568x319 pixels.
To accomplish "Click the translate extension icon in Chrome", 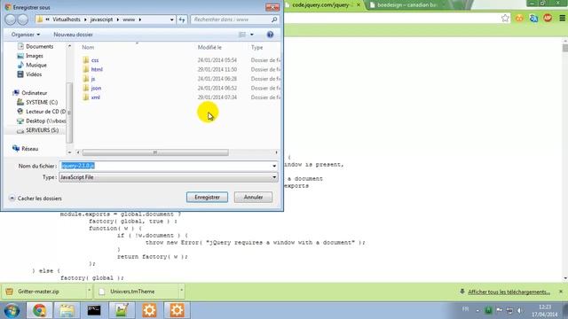I will point(533,18).
